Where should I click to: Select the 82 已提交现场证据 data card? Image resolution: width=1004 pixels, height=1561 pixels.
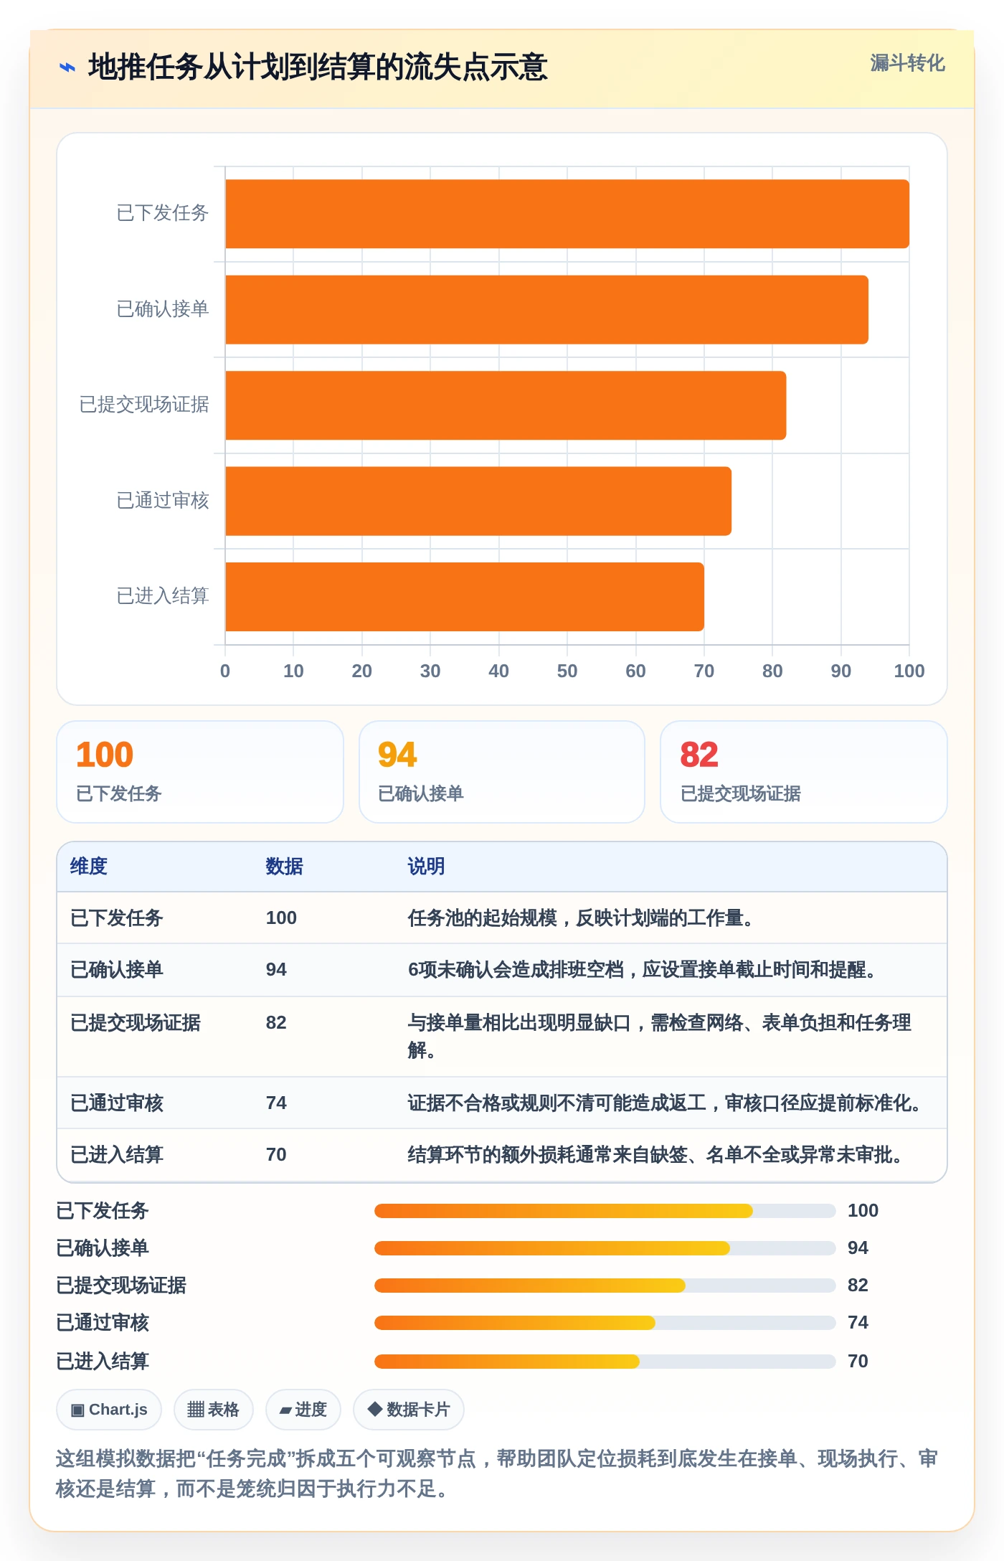tap(804, 772)
